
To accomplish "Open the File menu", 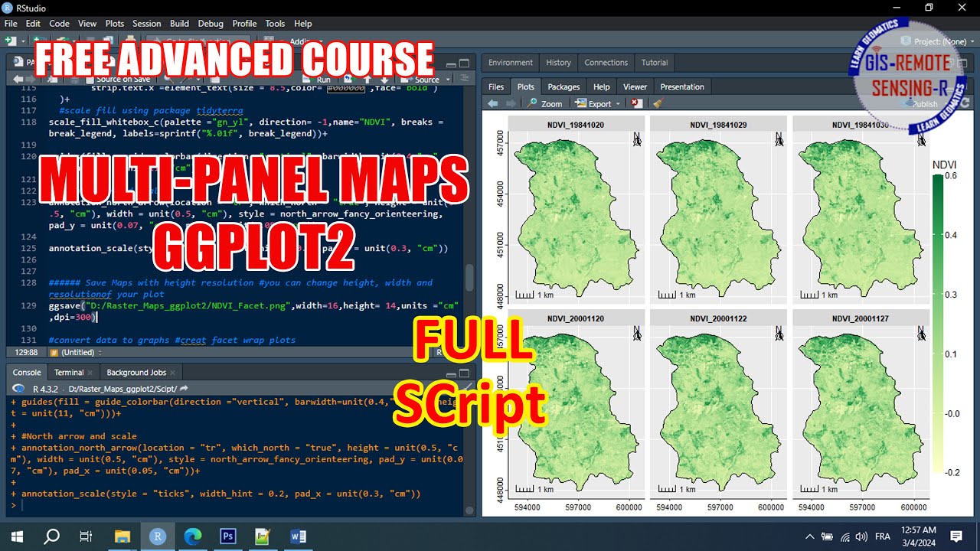I will coord(10,24).
